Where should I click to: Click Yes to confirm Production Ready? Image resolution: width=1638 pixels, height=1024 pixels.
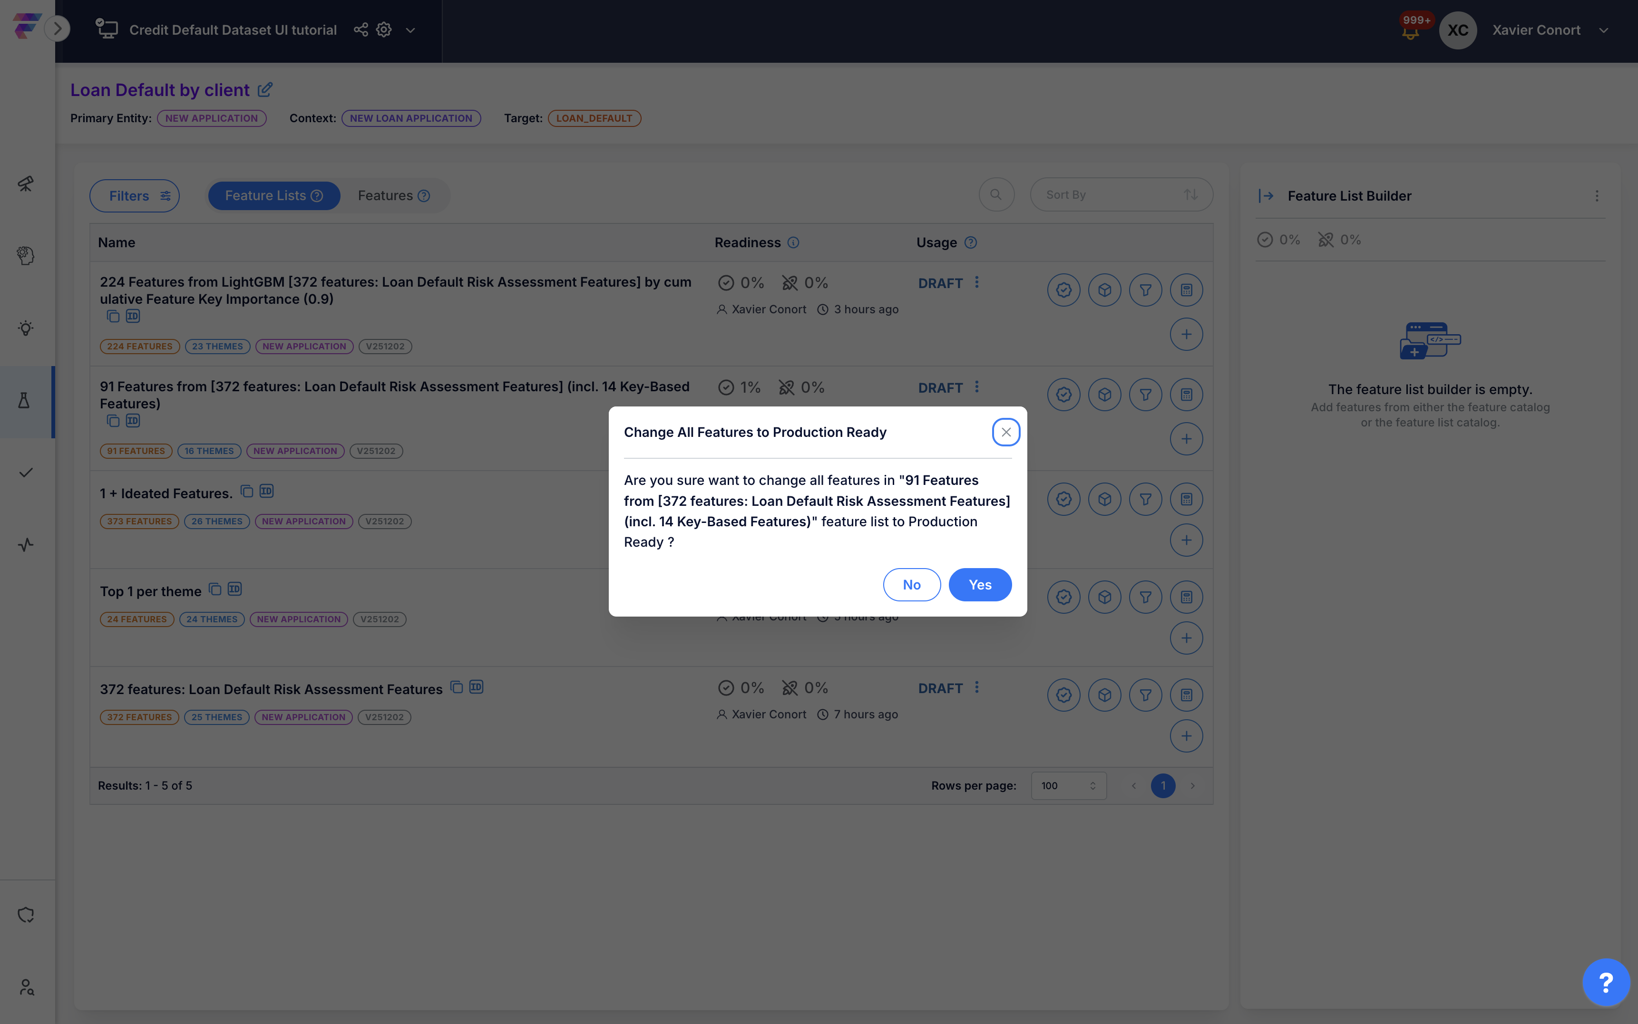pyautogui.click(x=980, y=584)
